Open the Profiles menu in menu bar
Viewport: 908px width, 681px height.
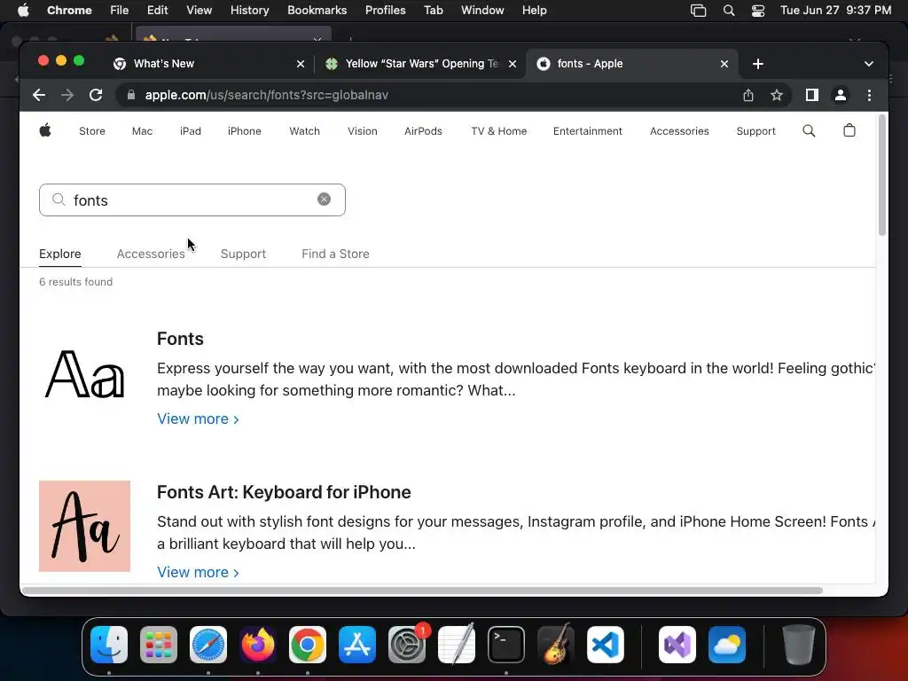(385, 11)
